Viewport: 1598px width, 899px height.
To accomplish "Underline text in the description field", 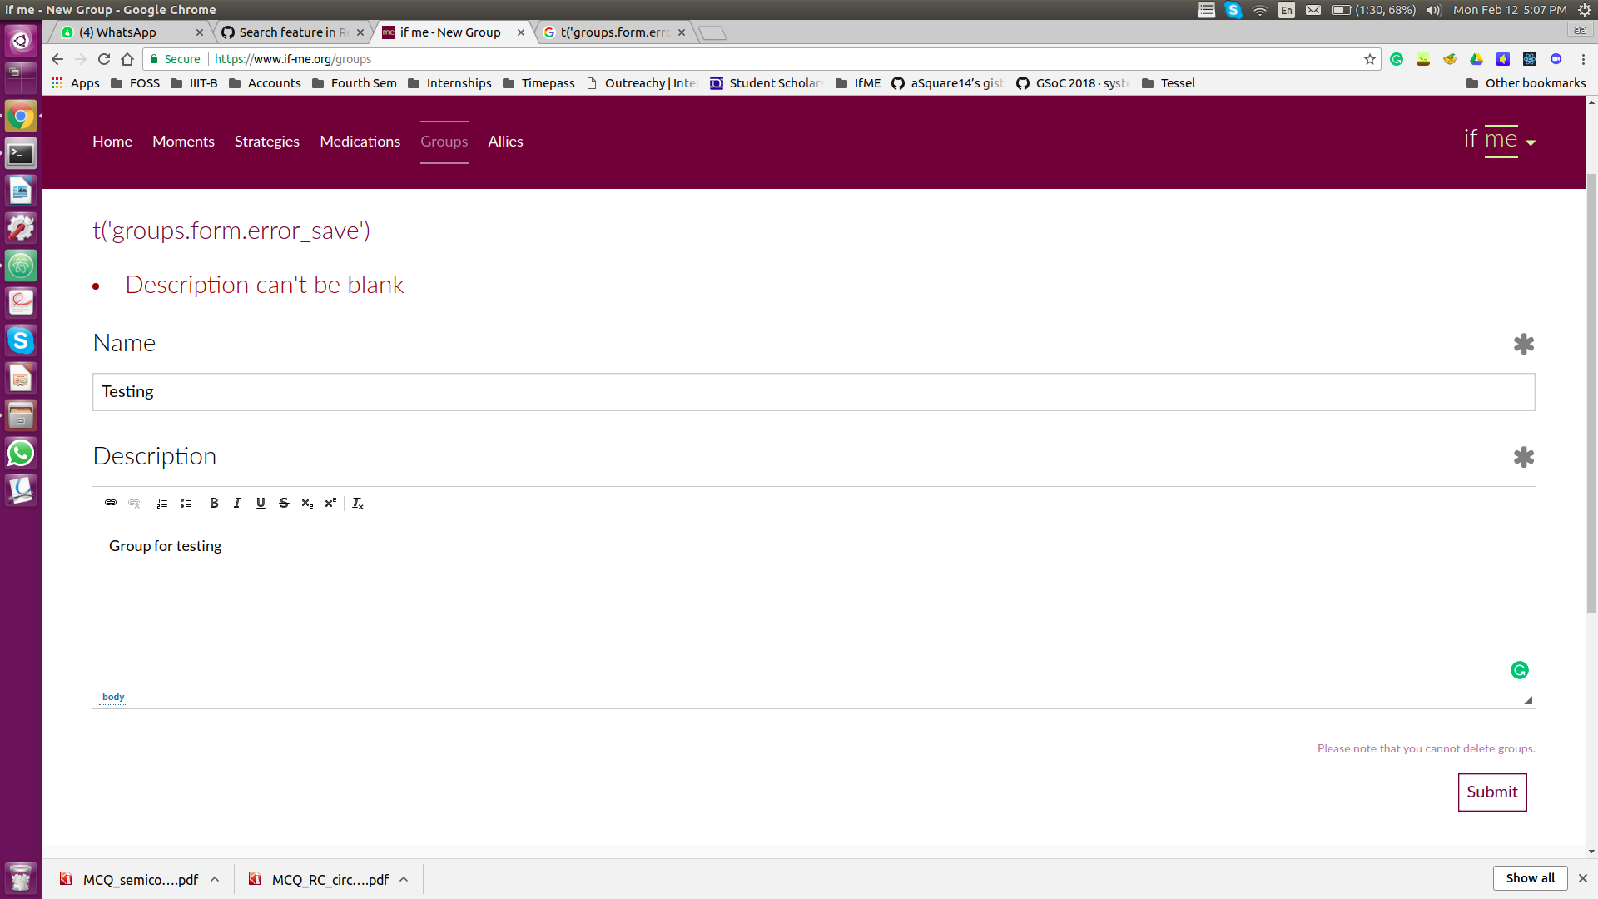I will click(261, 503).
